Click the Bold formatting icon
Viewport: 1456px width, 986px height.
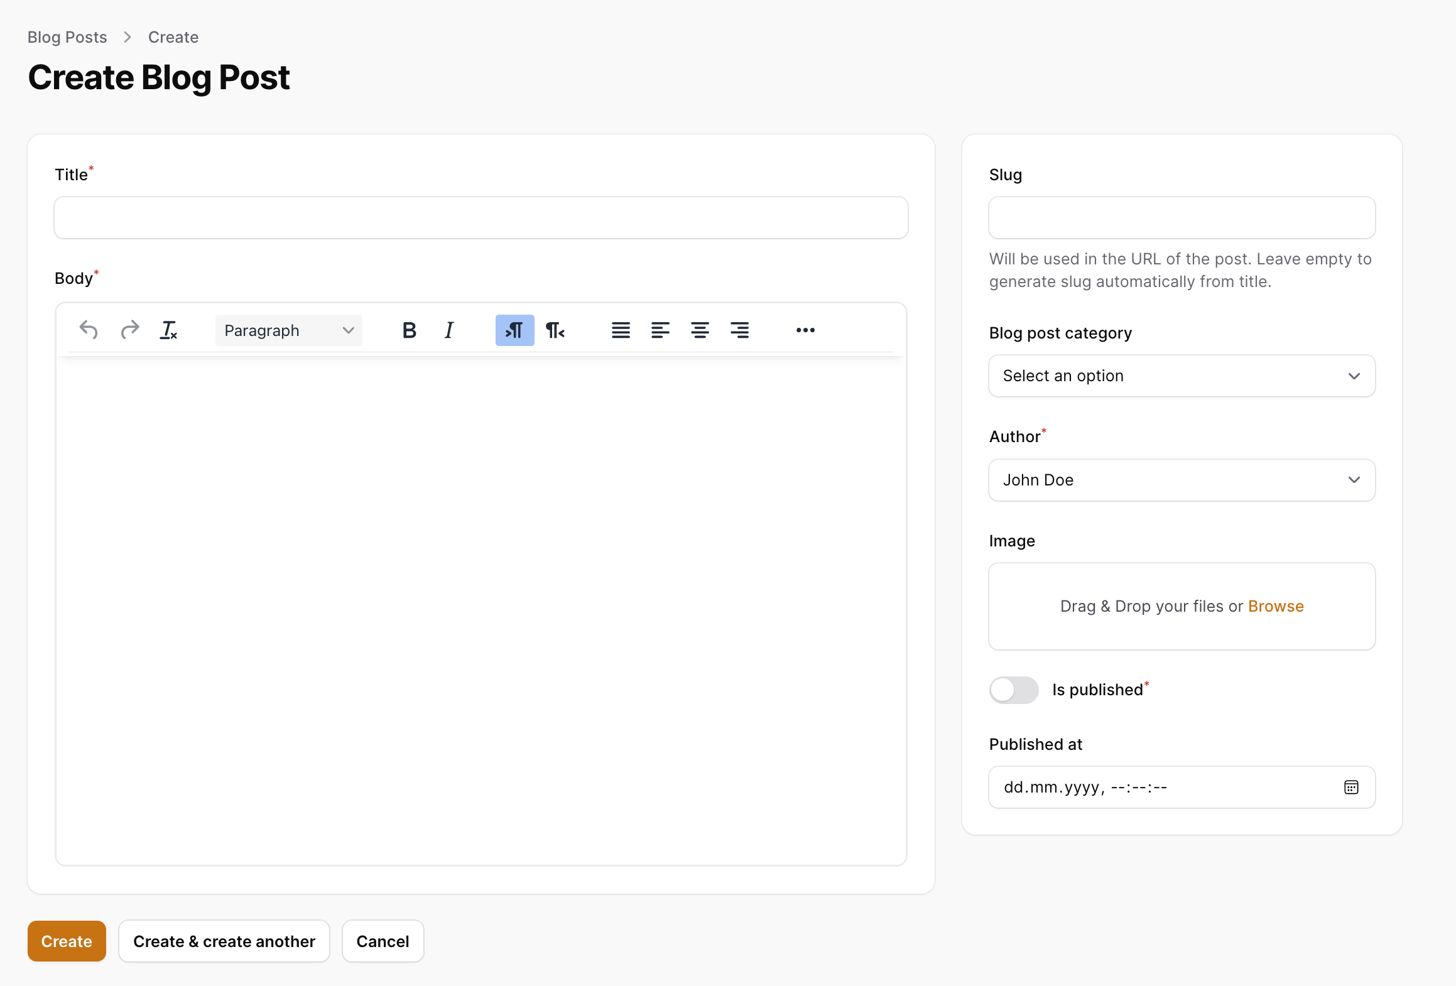pos(408,330)
